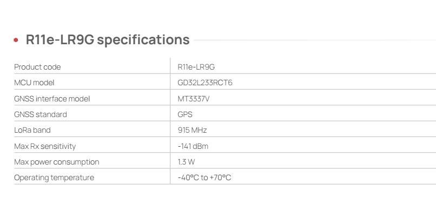This screenshot has height=212, width=436.
Task: Select the Max power consumption label
Action: click(56, 162)
